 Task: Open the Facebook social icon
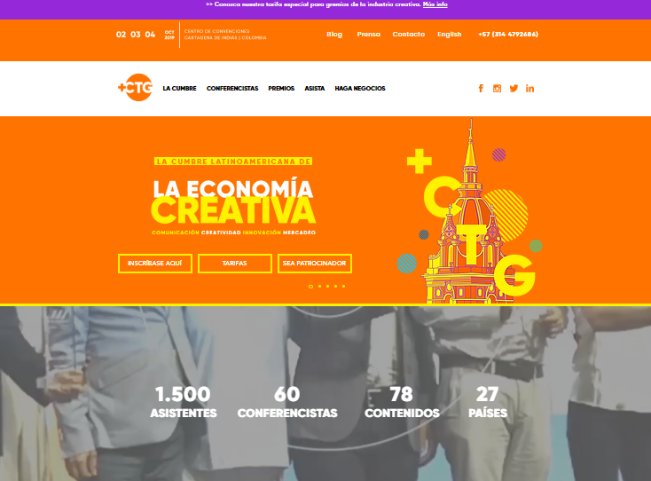point(481,89)
